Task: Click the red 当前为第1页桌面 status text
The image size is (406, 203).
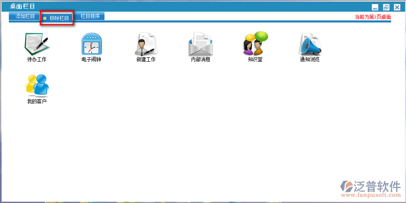Action: click(373, 17)
